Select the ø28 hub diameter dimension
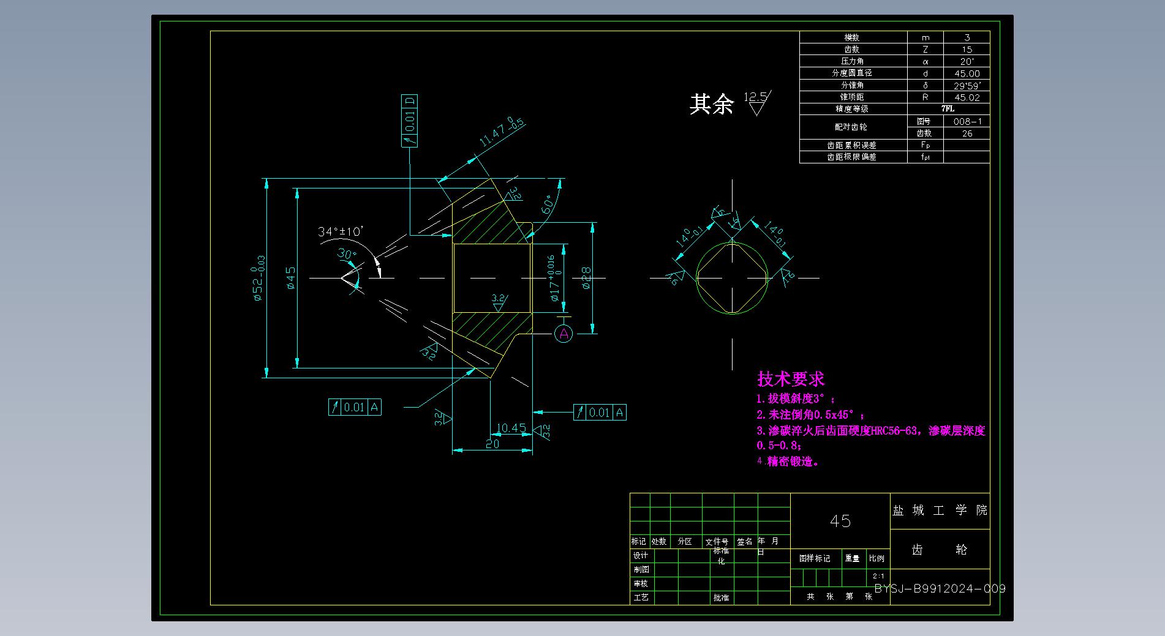Image resolution: width=1165 pixels, height=636 pixels. [x=586, y=279]
